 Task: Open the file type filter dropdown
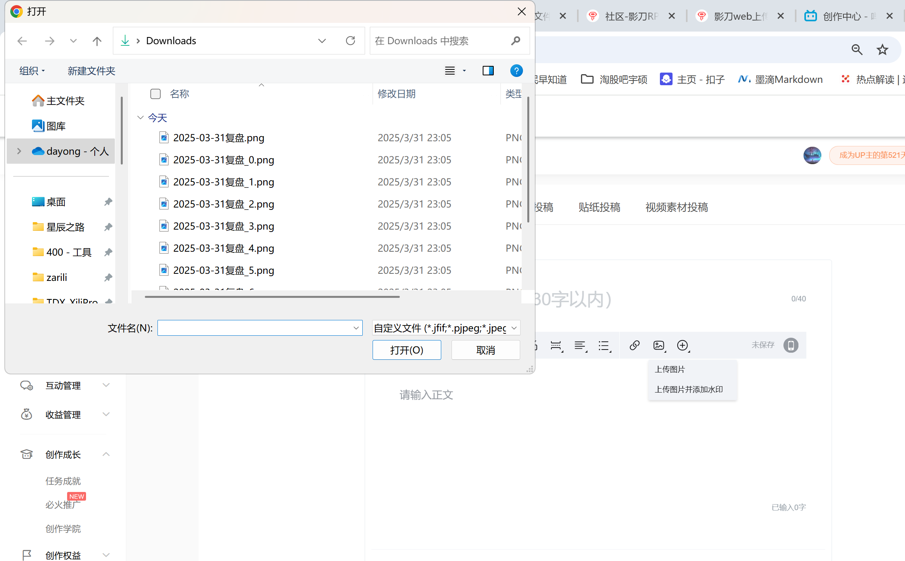tap(446, 328)
